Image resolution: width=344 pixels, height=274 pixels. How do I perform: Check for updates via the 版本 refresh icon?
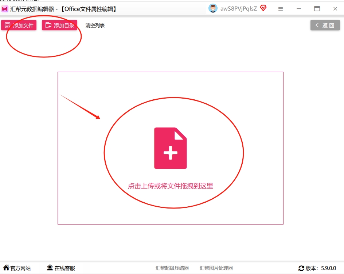(x=301, y=268)
